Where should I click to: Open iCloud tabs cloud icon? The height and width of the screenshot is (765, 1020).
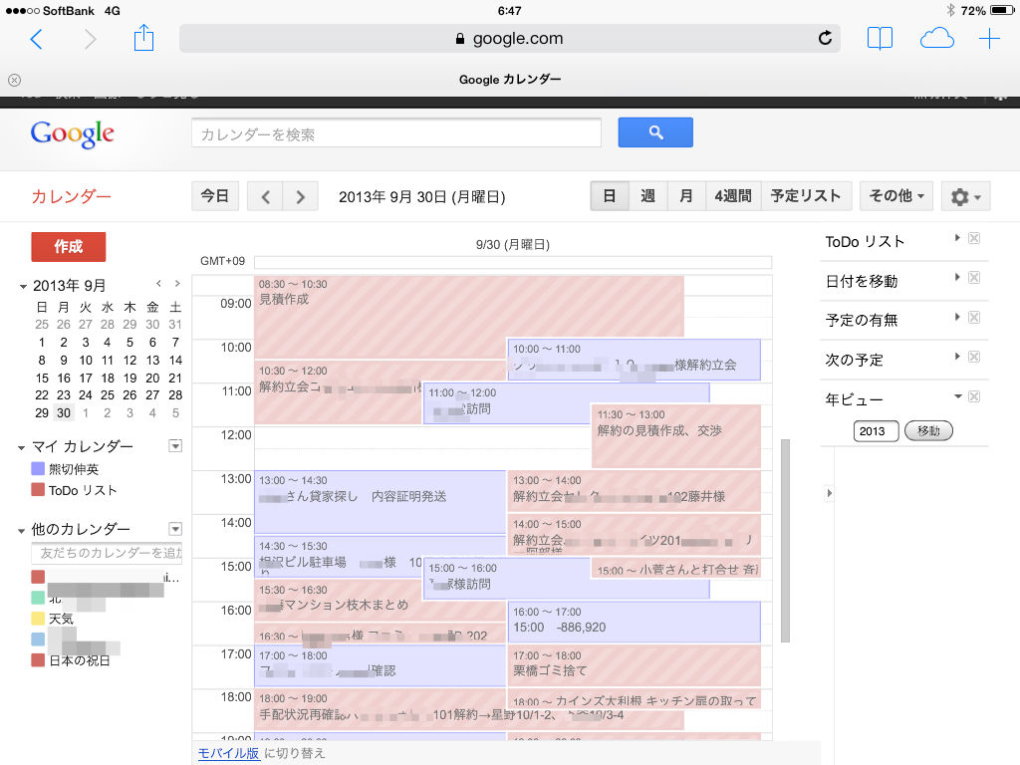click(936, 39)
